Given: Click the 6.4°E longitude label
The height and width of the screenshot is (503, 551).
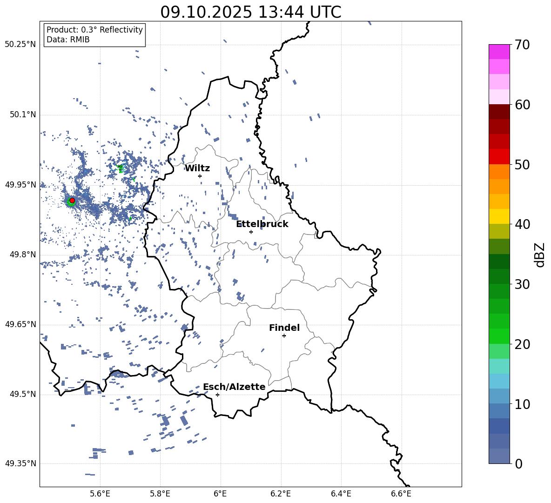Looking at the screenshot, I should click(341, 494).
